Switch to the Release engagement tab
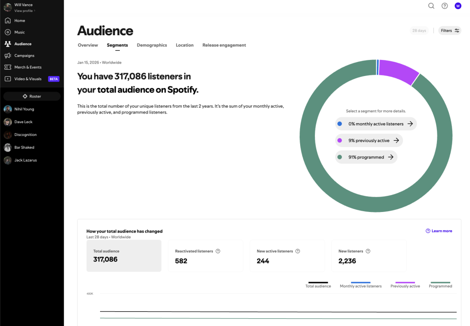The width and height of the screenshot is (470, 326). click(x=224, y=45)
